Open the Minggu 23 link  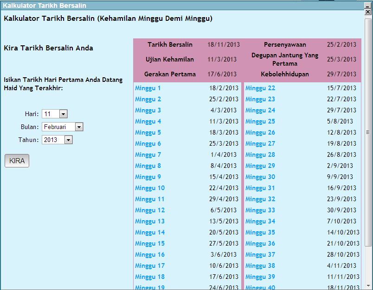coord(260,99)
